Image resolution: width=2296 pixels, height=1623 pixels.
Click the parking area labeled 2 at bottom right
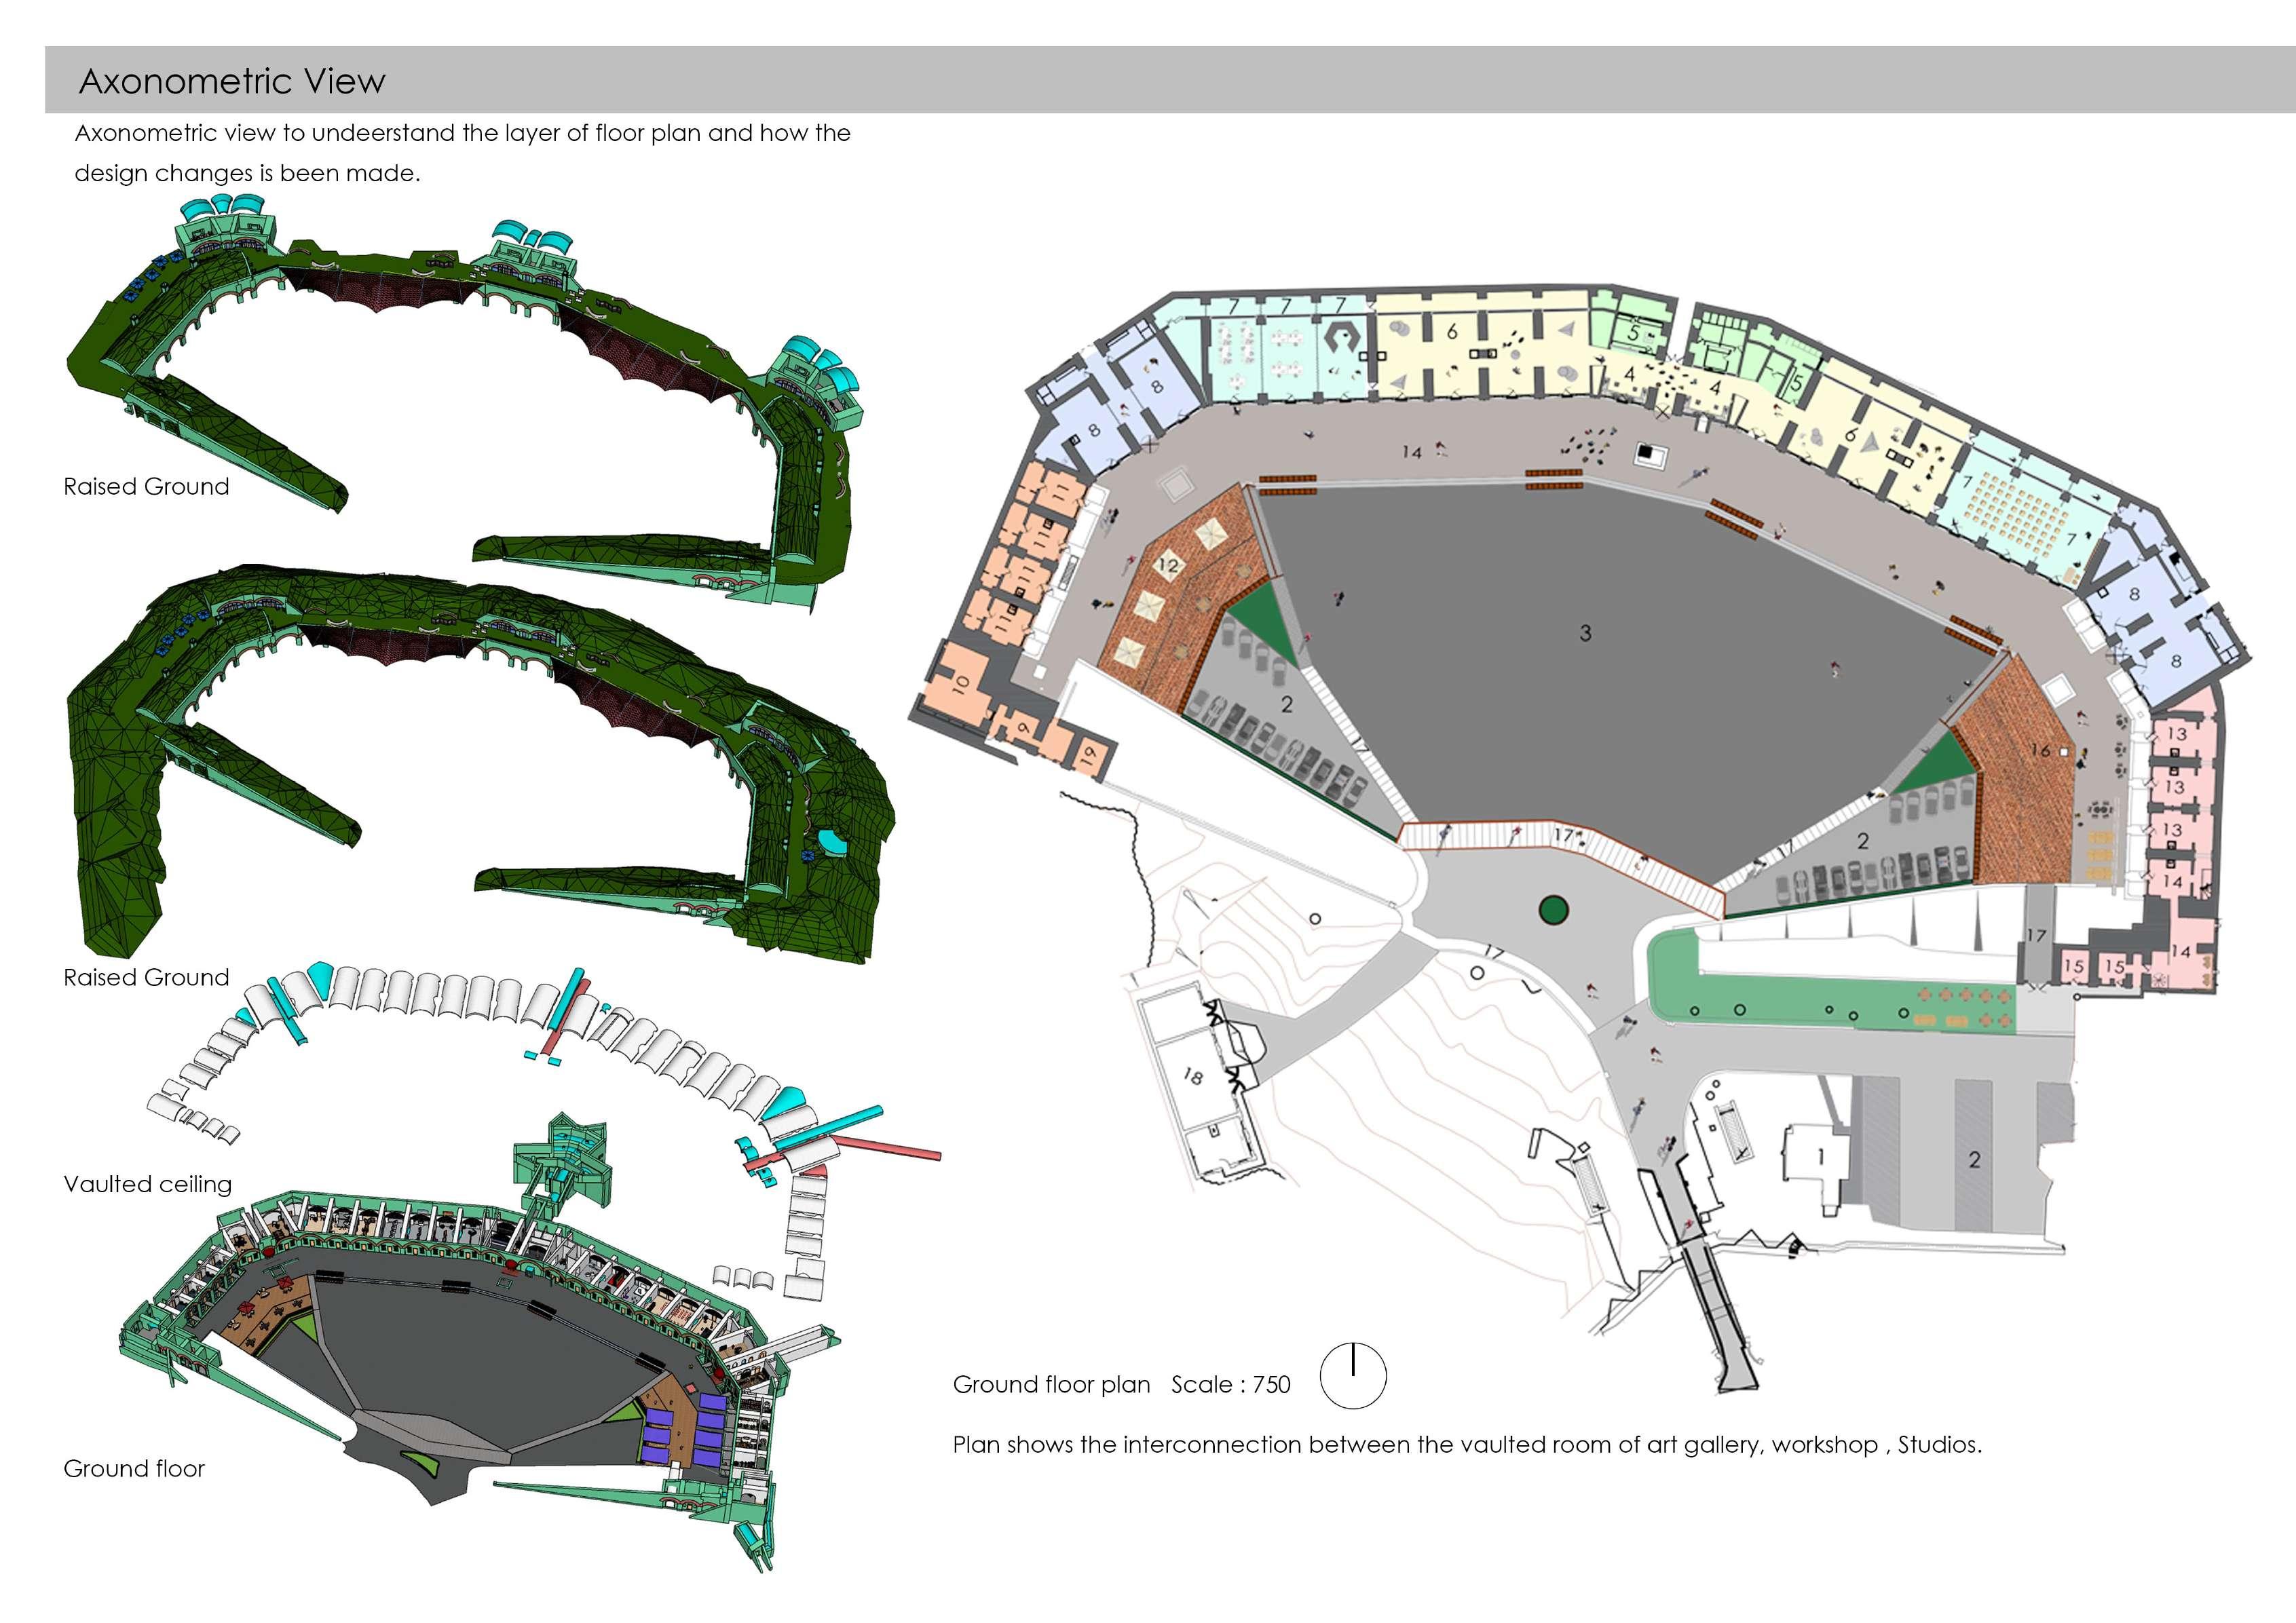[1974, 1160]
